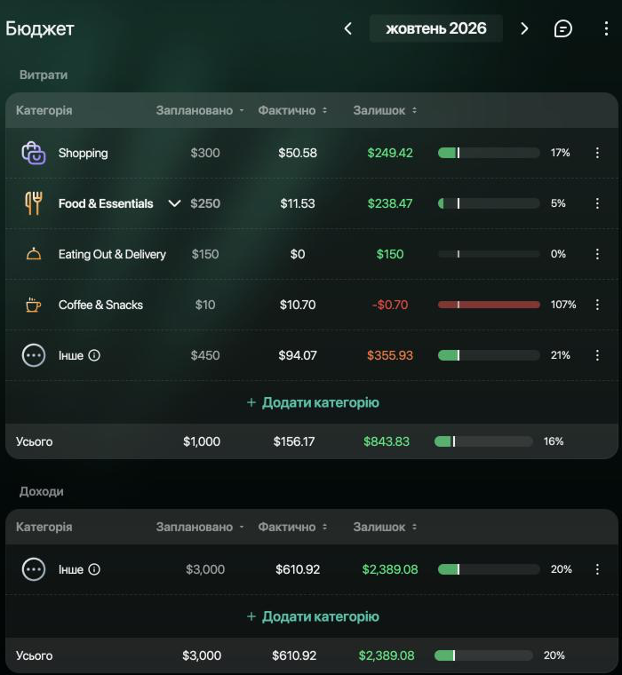
Task: Open the Eating Out & Delivery row's three-dot menu
Action: coord(597,254)
